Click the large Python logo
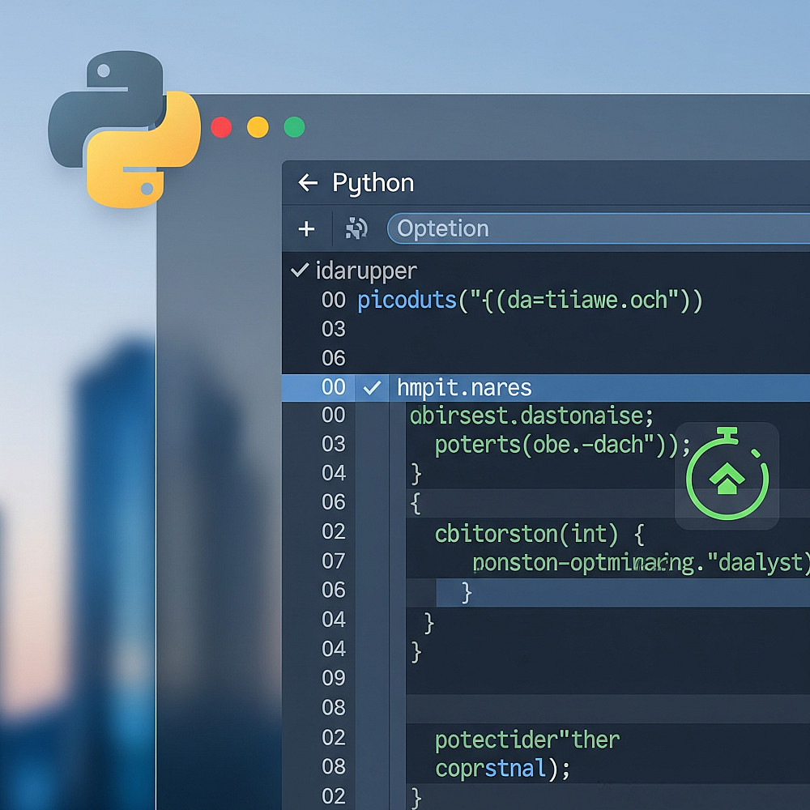Screen dimensions: 810x810 [x=125, y=129]
